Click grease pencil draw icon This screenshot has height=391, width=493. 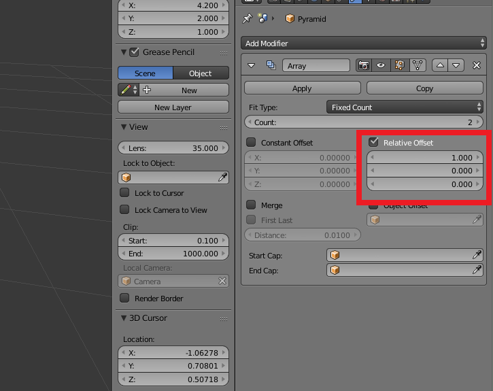click(125, 90)
